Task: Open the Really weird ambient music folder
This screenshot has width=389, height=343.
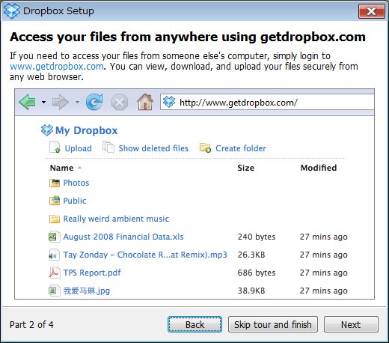Action: 116,219
